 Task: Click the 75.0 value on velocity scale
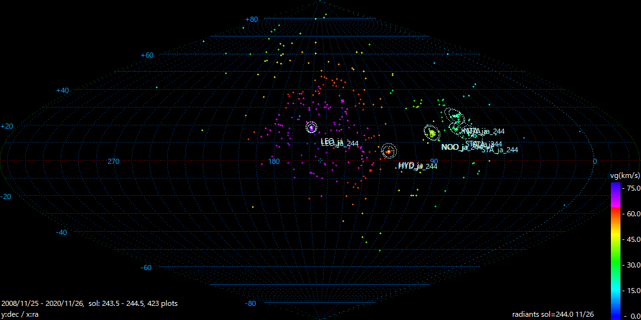click(x=631, y=188)
